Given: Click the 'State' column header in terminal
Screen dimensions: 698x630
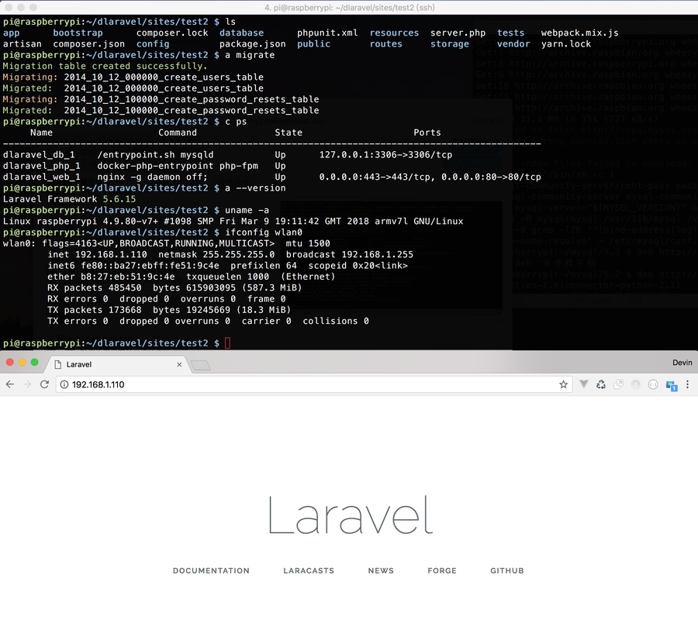Looking at the screenshot, I should click(x=289, y=133).
